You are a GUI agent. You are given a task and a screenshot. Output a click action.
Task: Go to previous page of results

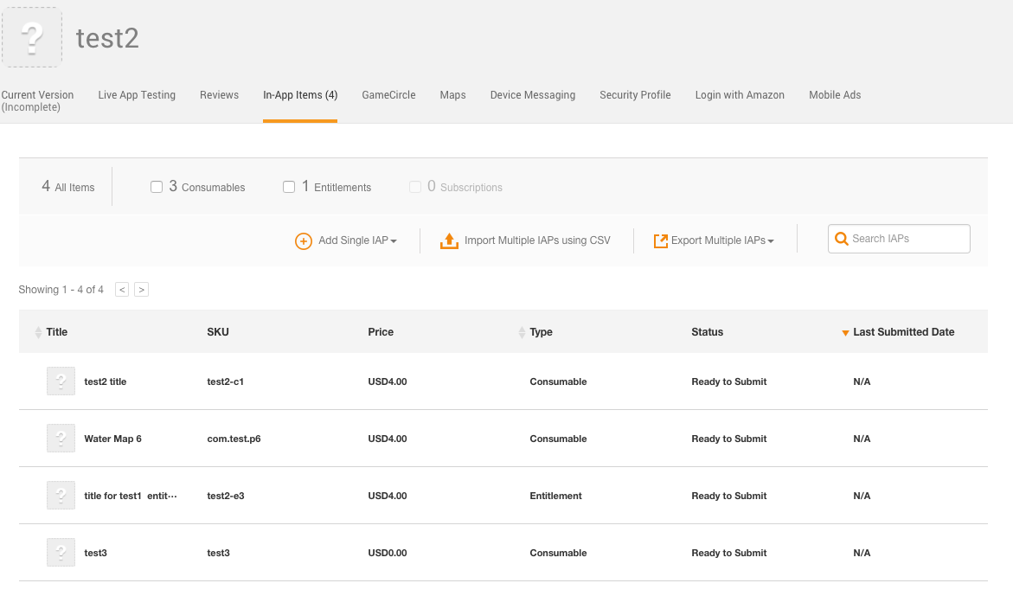[x=122, y=290]
